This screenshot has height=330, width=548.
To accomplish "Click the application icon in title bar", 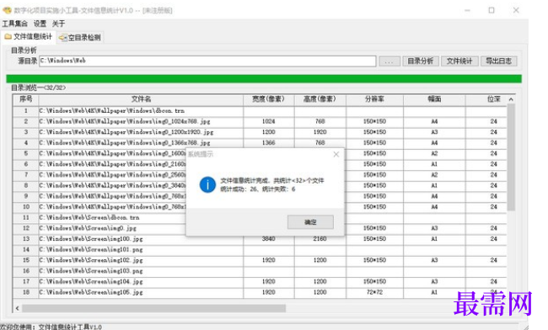I will [x=7, y=10].
